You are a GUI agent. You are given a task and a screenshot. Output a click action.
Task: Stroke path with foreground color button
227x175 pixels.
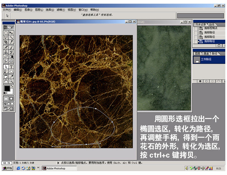206,81
